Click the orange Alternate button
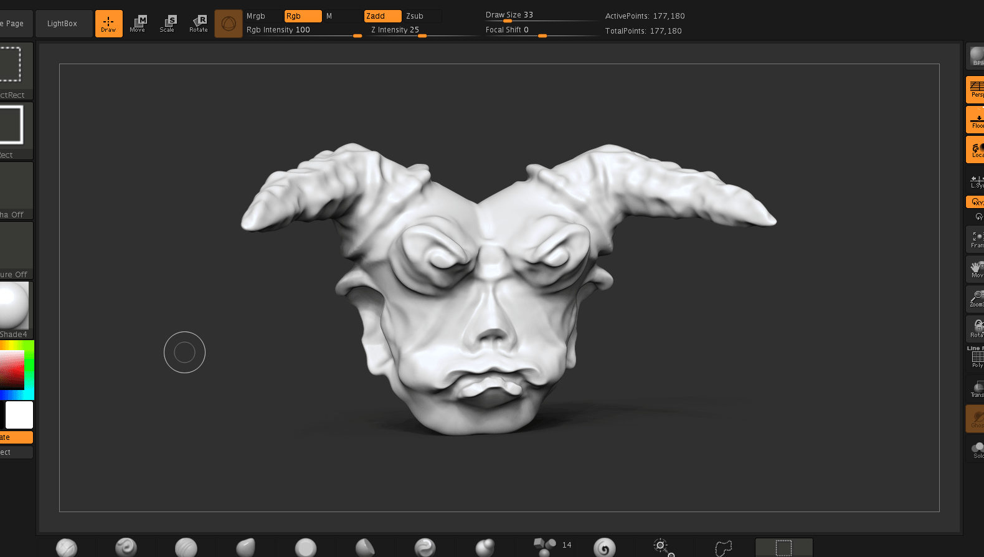This screenshot has height=557, width=984. [16, 437]
